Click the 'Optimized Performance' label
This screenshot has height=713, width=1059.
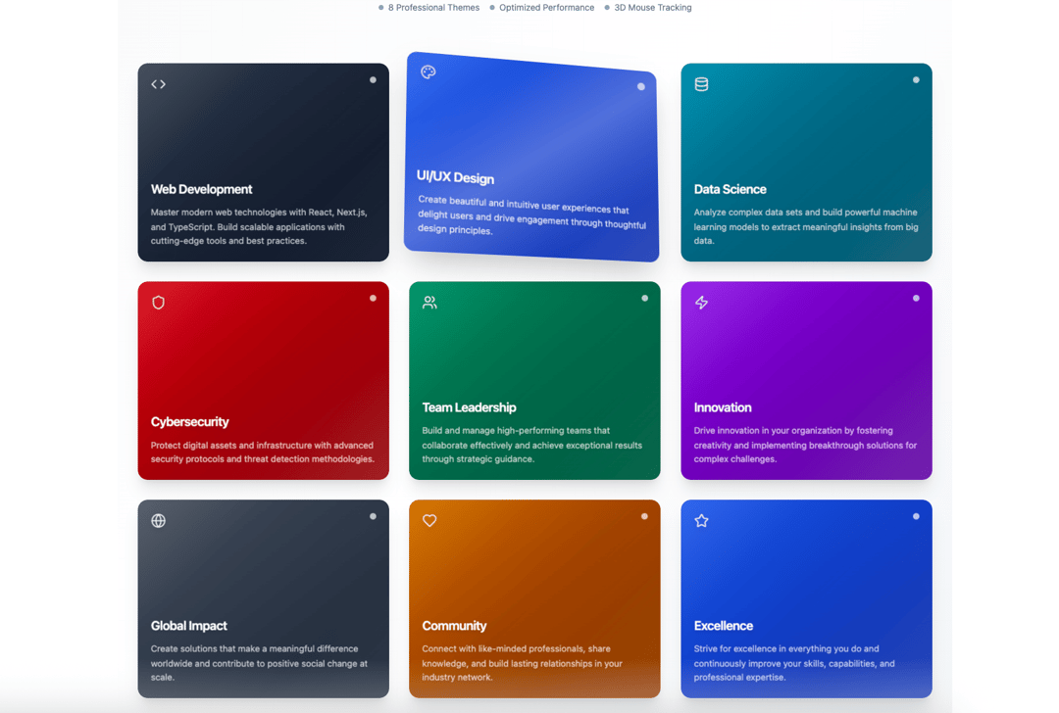coord(546,8)
